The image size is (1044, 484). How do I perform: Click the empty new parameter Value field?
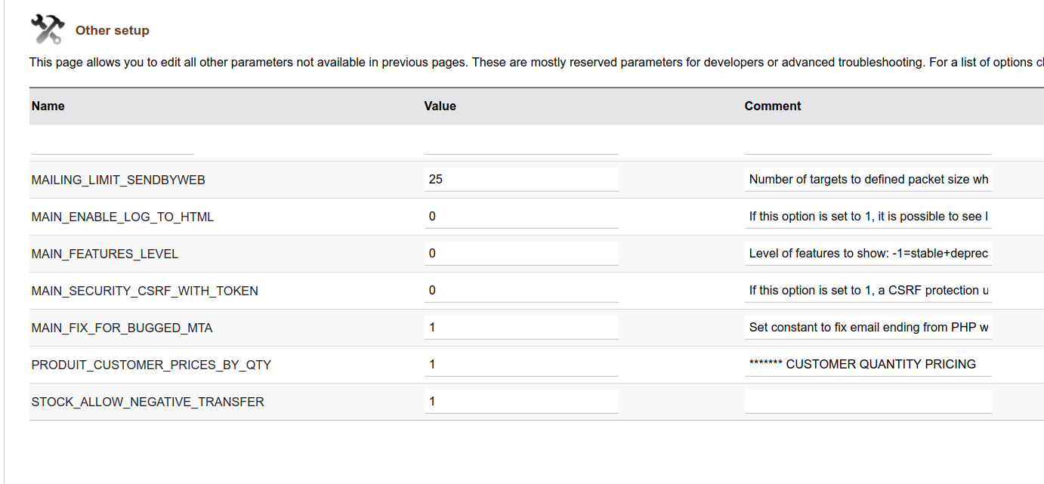point(521,143)
